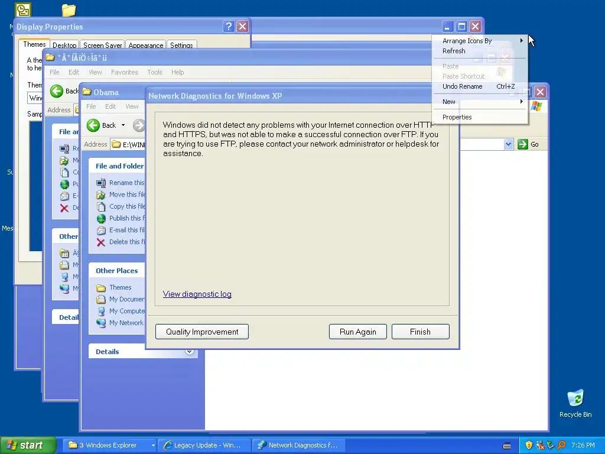Screen dimensions: 605x454
Task: Select the yellow folder icon on the desktop
Action: pos(69,9)
